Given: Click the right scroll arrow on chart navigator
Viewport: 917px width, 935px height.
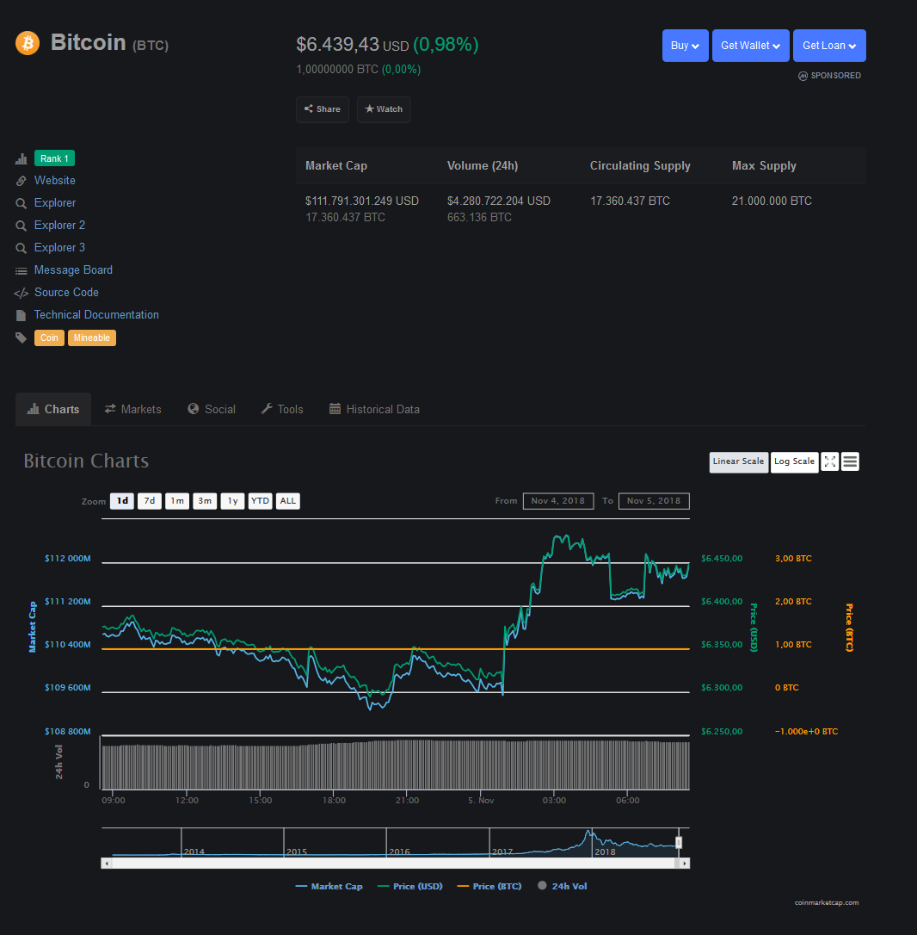Looking at the screenshot, I should coord(685,863).
